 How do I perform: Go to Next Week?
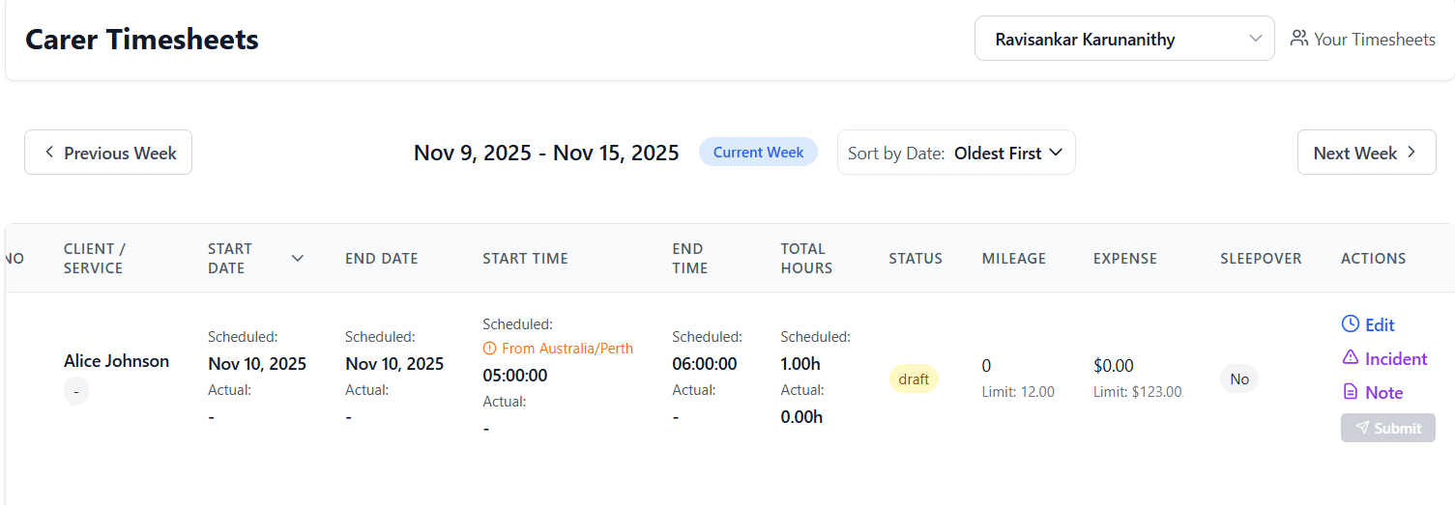pos(1365,153)
